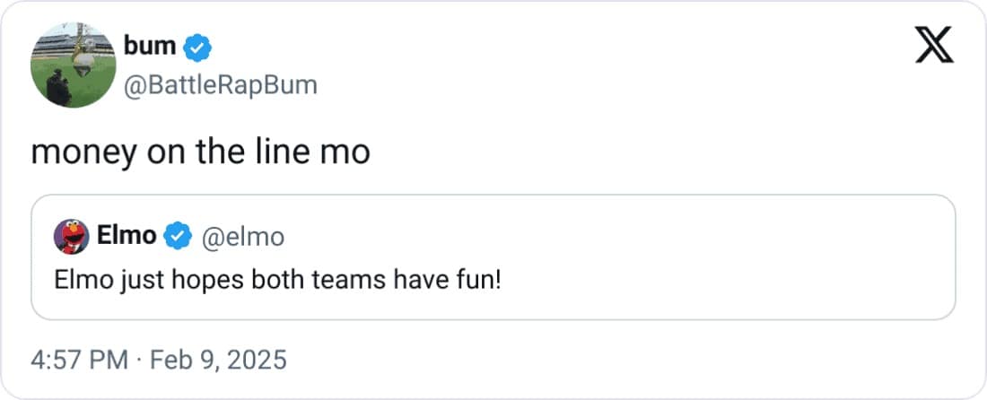987x400 pixels.
Task: Click bum's blue verified badge
Action: click(197, 46)
